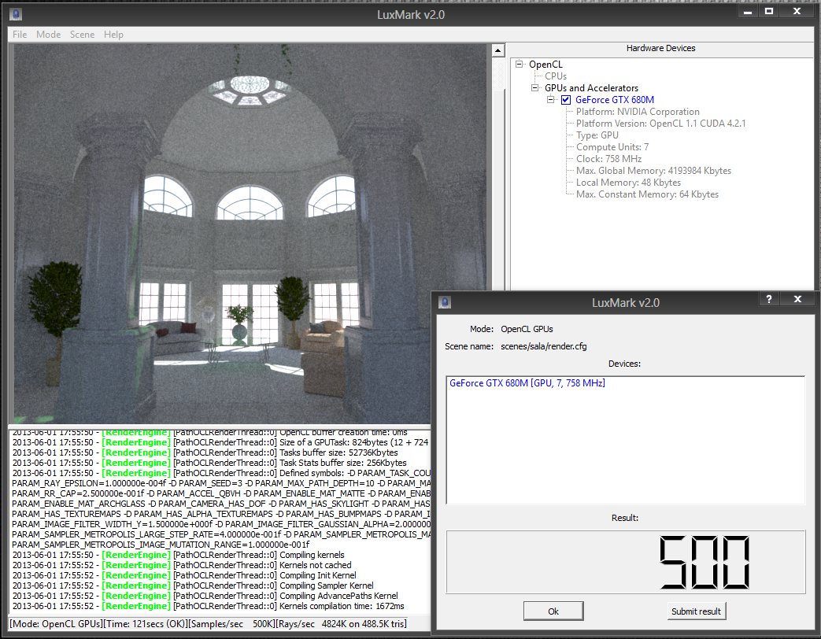Screen dimensions: 821x639
Task: Click 'Platform: NVIDIA Corporation' row
Action: pyautogui.click(x=638, y=112)
